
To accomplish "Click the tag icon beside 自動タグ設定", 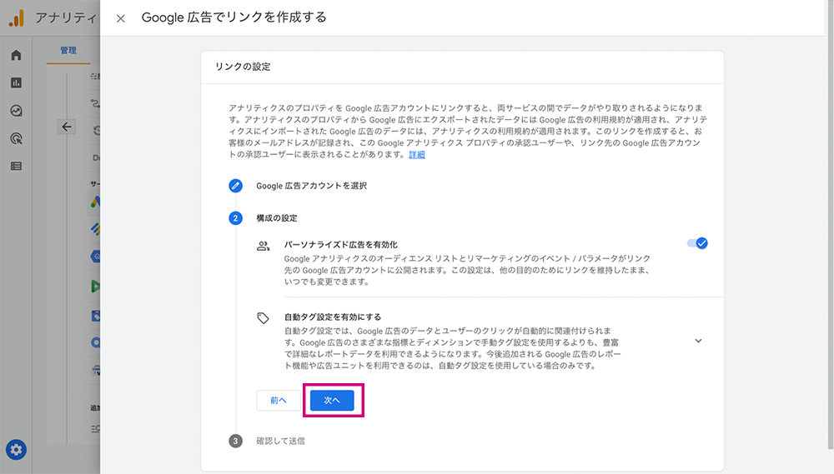I will (x=264, y=318).
